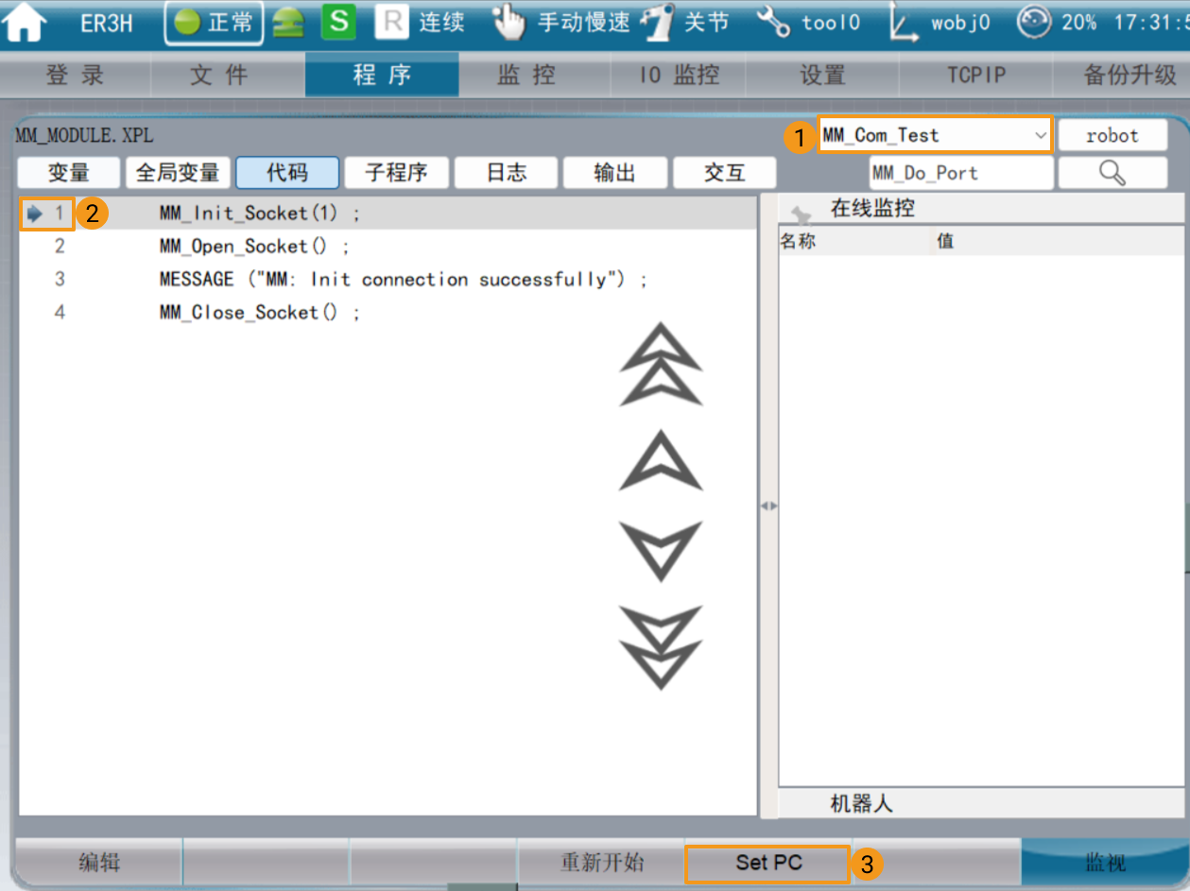Click the 日志 button
The width and height of the screenshot is (1190, 891).
tap(506, 173)
